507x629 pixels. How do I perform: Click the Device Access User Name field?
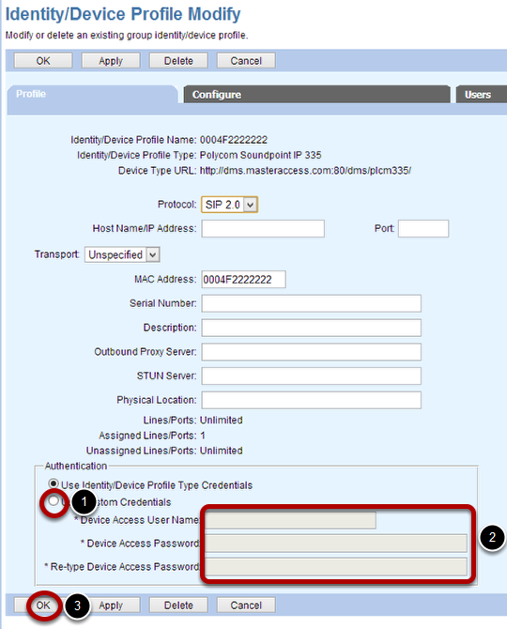(291, 520)
